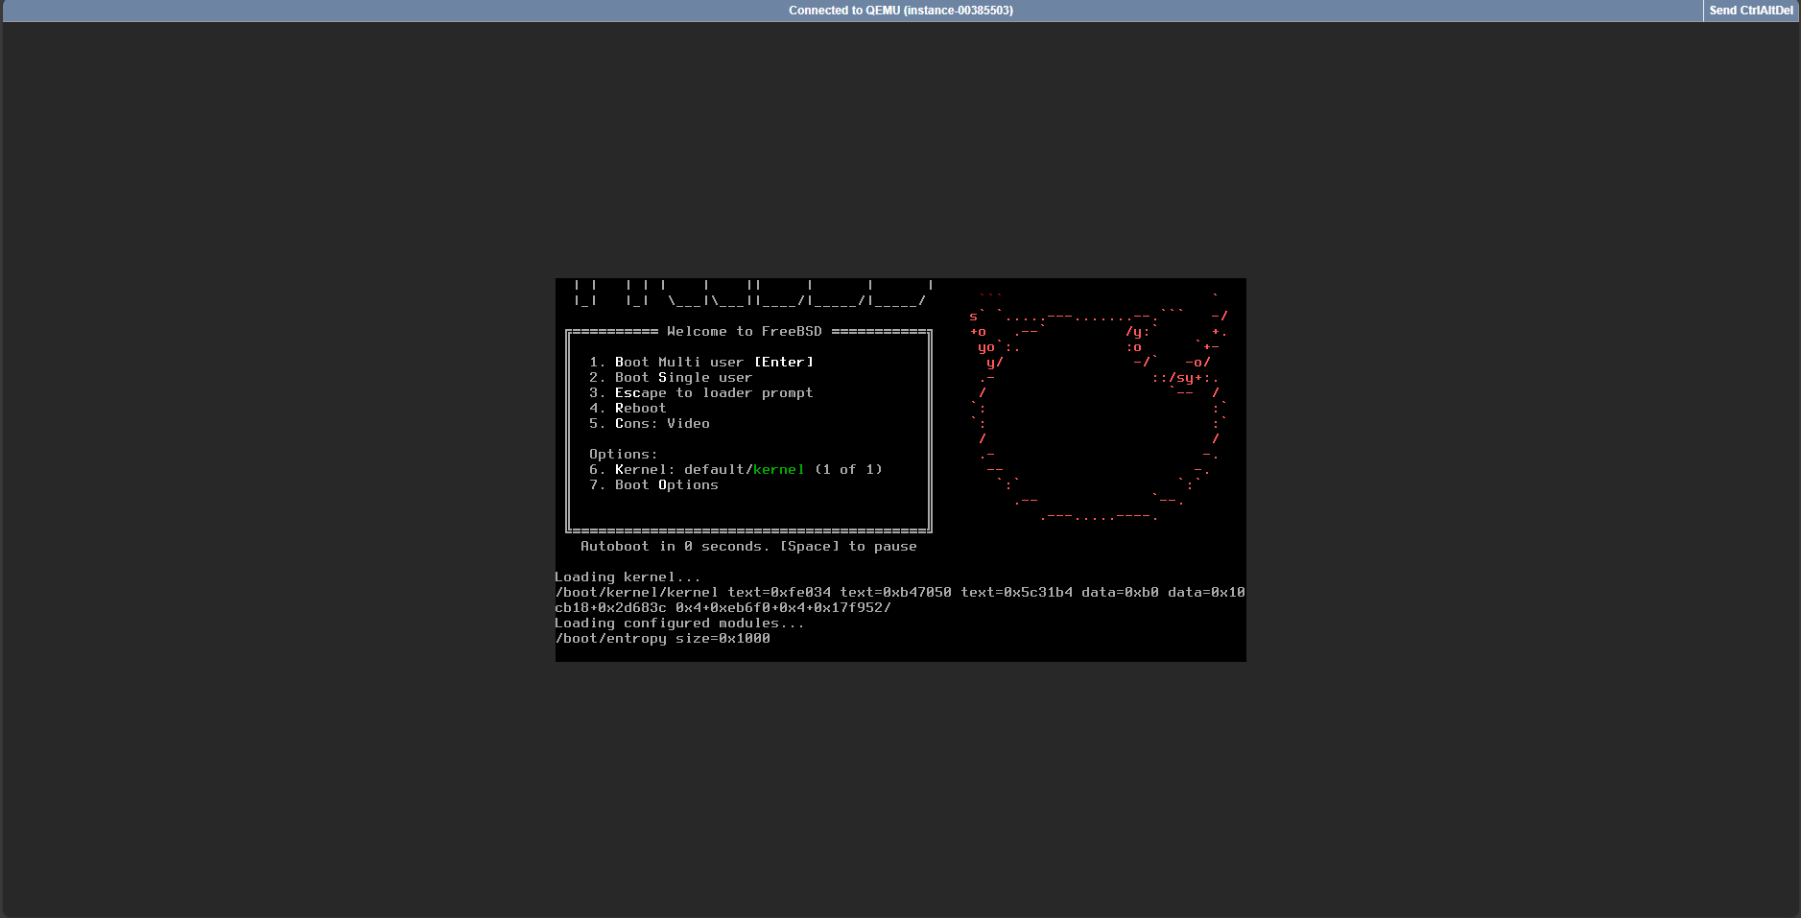Click the /boot/entropy size=0x1000 line
1801x918 pixels.
(662, 638)
